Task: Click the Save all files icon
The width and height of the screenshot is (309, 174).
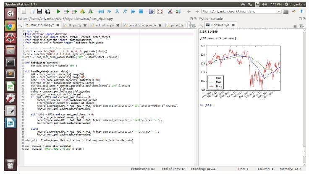Action: click(x=47, y=11)
